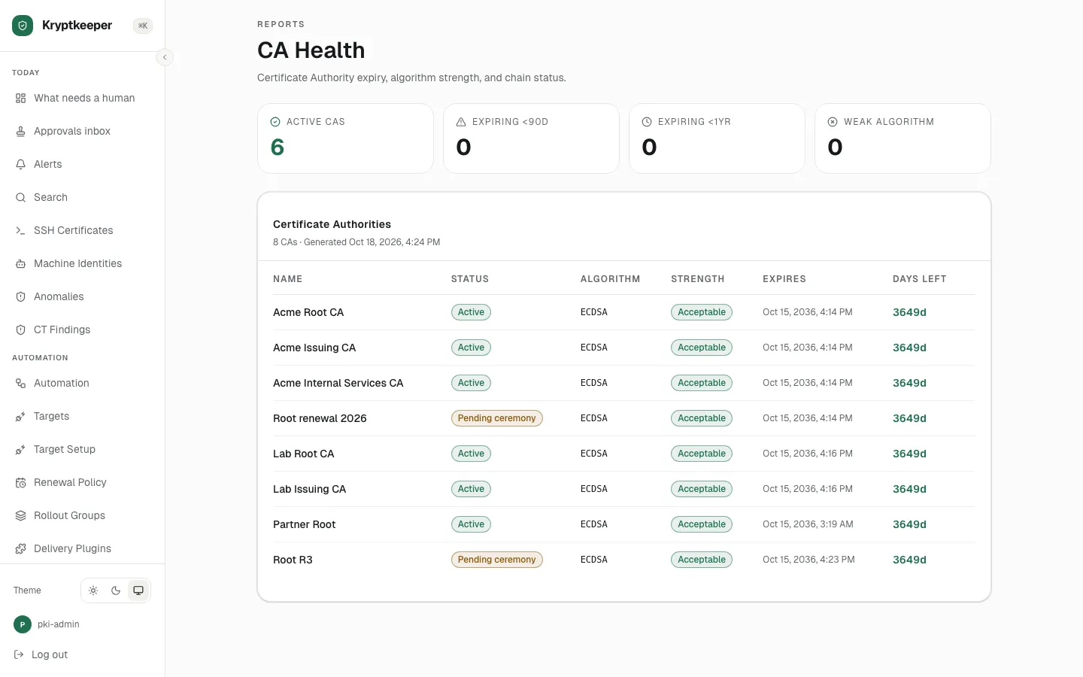Click the Machine Identities robot icon
The width and height of the screenshot is (1083, 677).
point(21,264)
